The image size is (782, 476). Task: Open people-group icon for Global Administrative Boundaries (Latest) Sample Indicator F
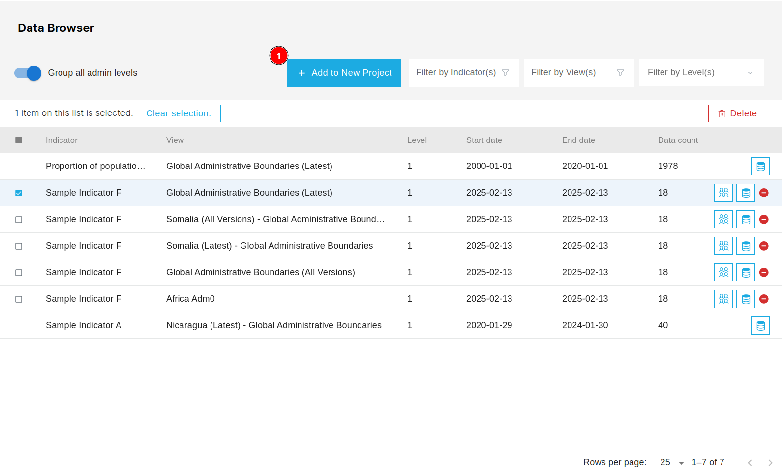click(723, 193)
